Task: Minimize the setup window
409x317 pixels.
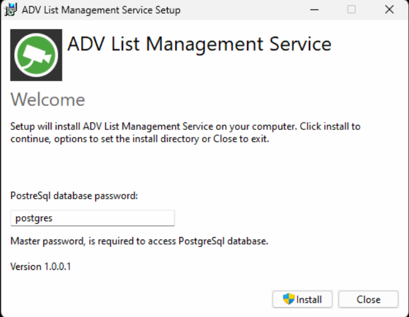Action: coord(314,10)
